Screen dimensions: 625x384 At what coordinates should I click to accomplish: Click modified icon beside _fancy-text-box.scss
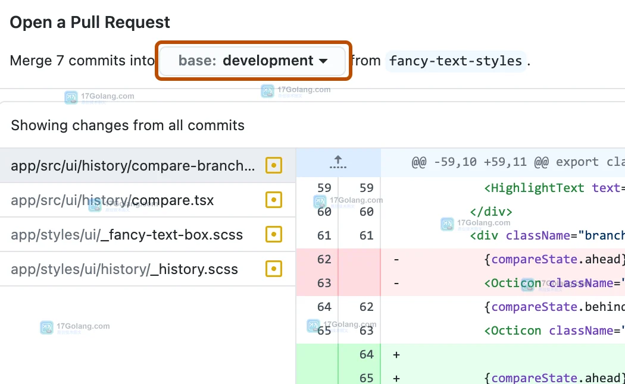click(274, 234)
